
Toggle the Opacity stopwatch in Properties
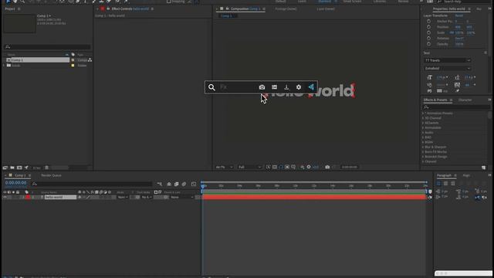(428, 44)
